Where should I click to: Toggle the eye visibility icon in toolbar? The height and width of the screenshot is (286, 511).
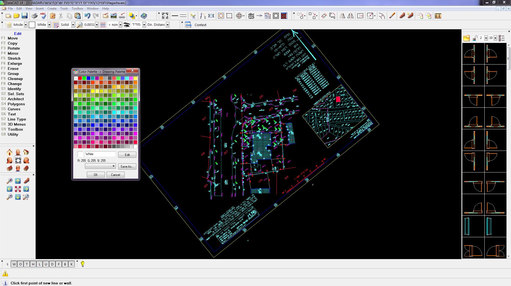[x=127, y=25]
